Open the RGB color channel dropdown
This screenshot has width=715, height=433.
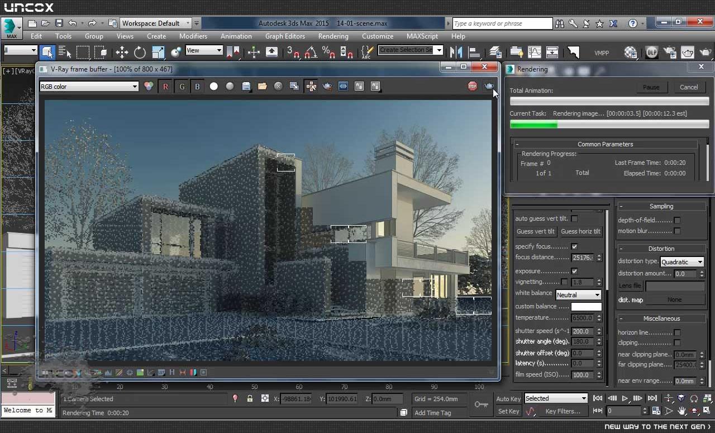tap(89, 87)
